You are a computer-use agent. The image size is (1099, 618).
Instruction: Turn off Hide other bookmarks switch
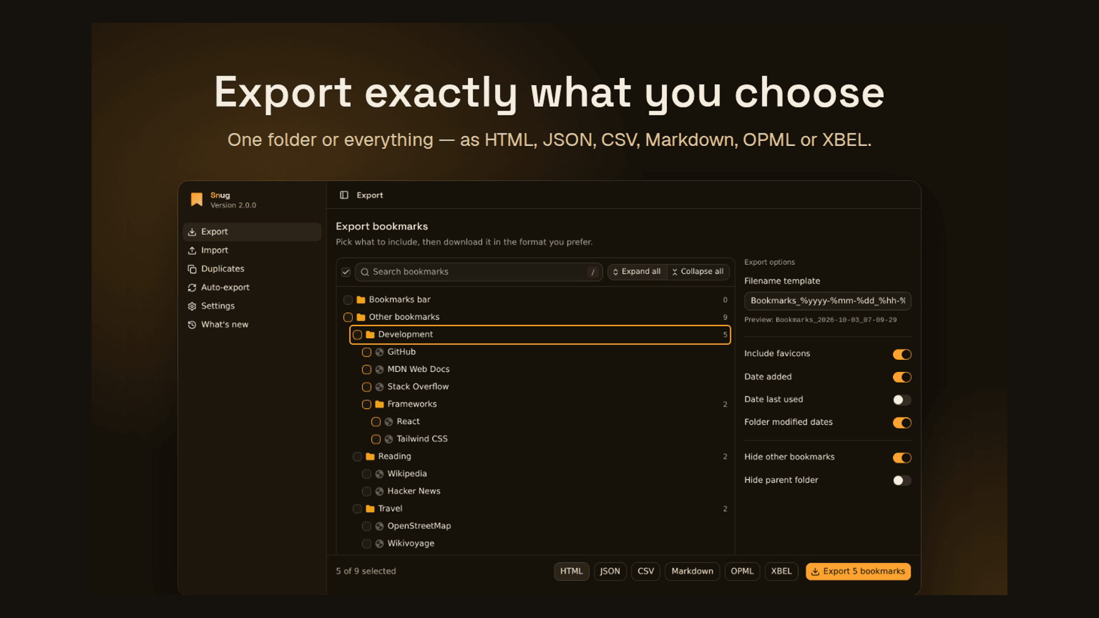(x=902, y=458)
